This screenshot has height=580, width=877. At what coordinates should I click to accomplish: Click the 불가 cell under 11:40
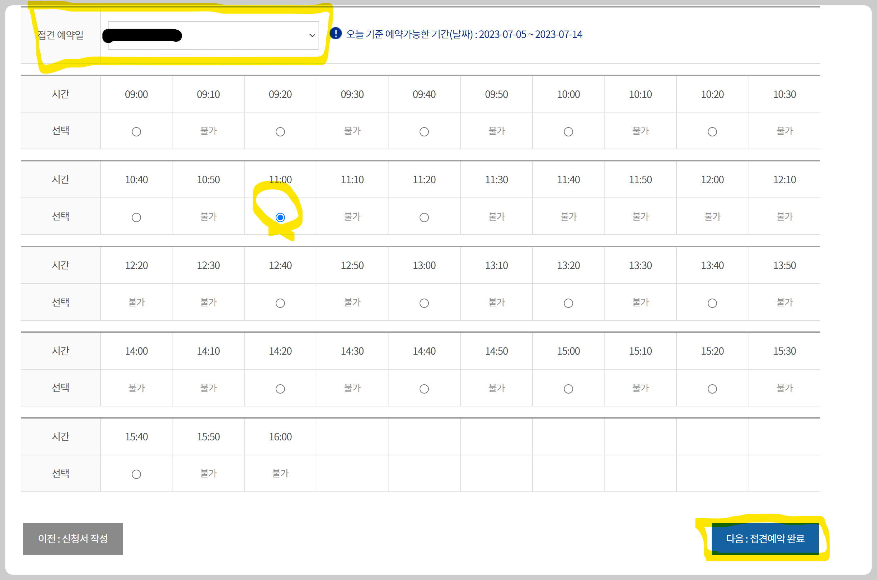point(568,216)
